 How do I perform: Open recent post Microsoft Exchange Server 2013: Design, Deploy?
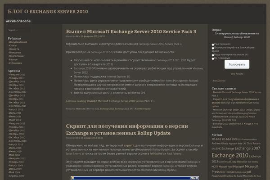tap(236, 112)
